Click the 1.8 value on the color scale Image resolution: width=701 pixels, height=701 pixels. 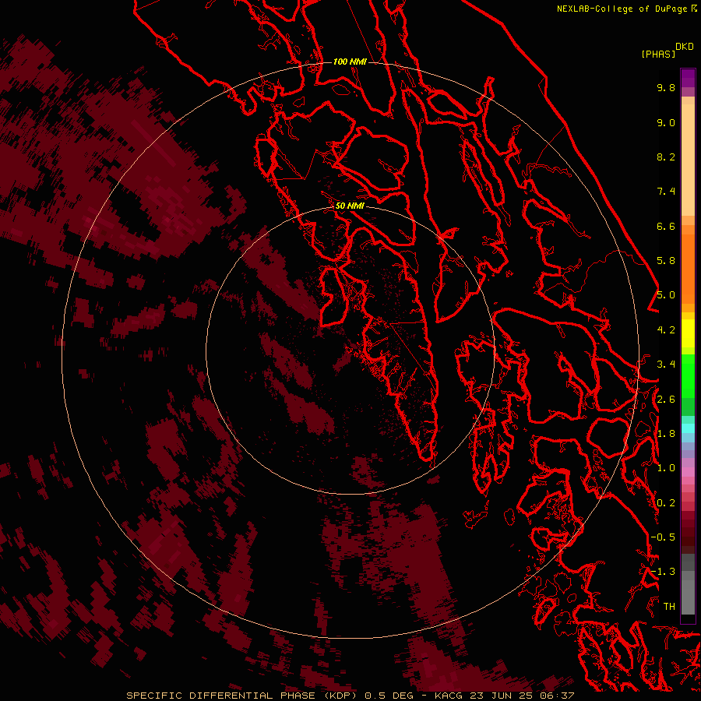[x=666, y=434]
